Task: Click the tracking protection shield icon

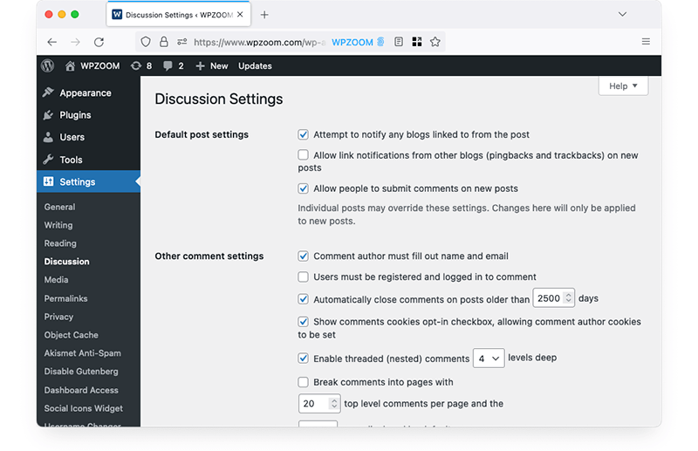Action: click(x=146, y=42)
